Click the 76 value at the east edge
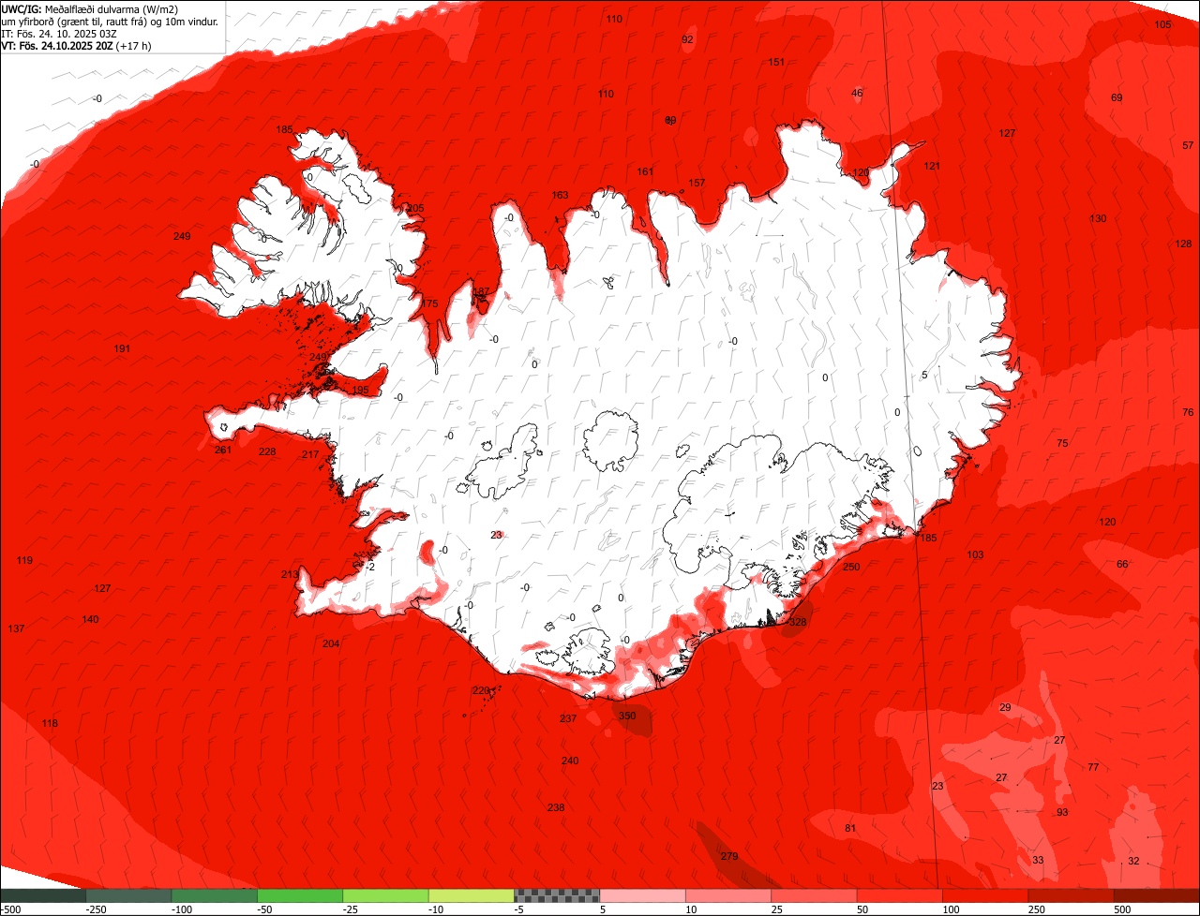This screenshot has height=916, width=1200. pyautogui.click(x=1188, y=412)
